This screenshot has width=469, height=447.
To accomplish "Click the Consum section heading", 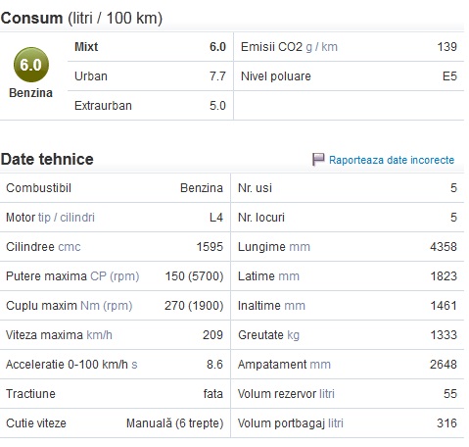I will click(x=81, y=18).
